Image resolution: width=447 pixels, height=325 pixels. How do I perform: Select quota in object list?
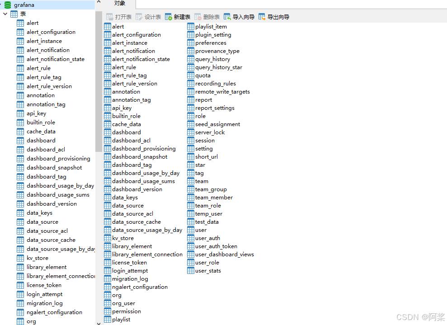tap(203, 75)
